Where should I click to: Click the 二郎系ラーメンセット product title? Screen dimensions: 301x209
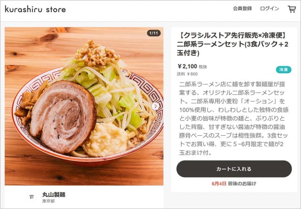coord(232,44)
